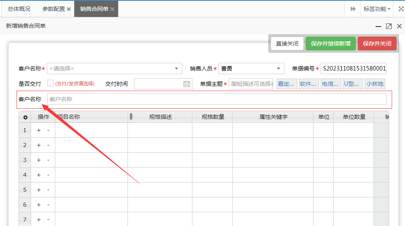
Task: Open the 客户名称 =请选择= dropdown
Action: click(x=115, y=68)
